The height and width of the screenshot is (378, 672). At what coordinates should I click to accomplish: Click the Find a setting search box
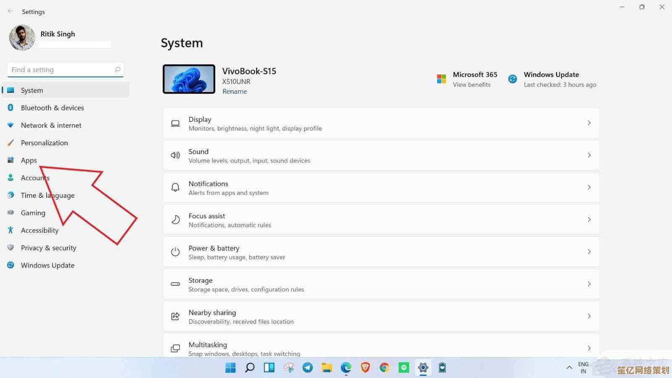pyautogui.click(x=62, y=70)
